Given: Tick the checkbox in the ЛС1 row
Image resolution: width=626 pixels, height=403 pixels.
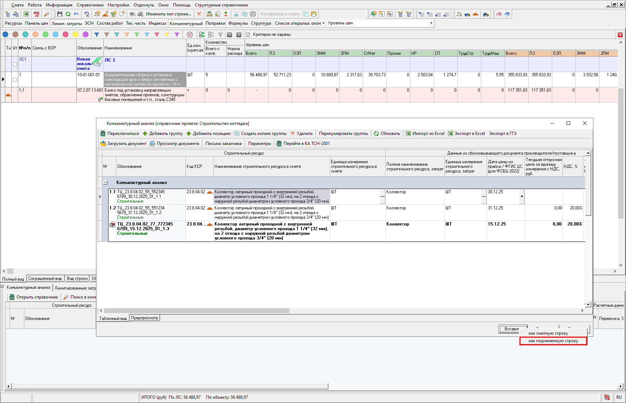Looking at the screenshot, I should click(15, 64).
